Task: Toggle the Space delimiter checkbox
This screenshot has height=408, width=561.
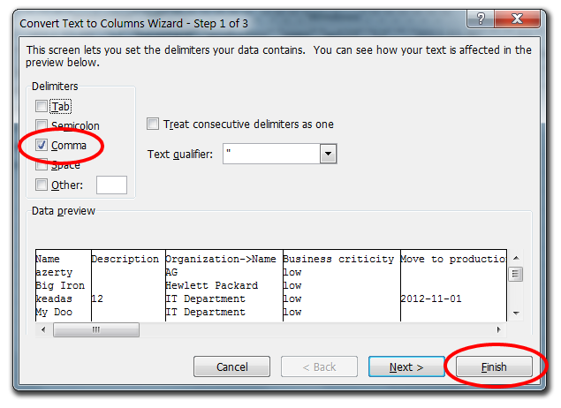Action: [42, 164]
